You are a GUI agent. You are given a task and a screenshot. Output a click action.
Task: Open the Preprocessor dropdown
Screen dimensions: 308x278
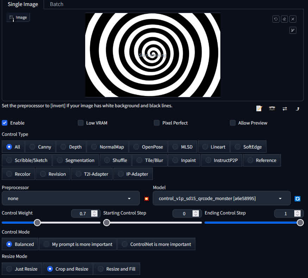[x=70, y=199]
